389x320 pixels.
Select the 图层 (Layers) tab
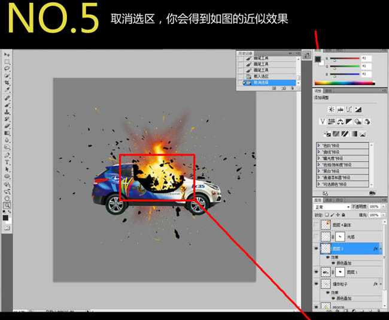point(318,200)
